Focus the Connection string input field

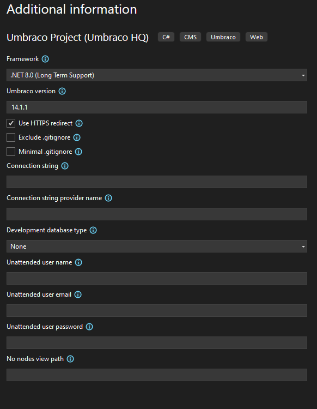tap(157, 182)
